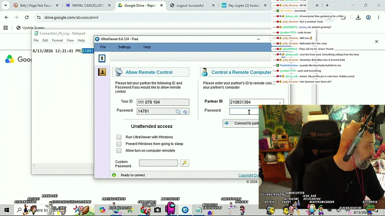Click the green Ready to connect status indicator
The height and width of the screenshot is (216, 385).
click(x=114, y=175)
